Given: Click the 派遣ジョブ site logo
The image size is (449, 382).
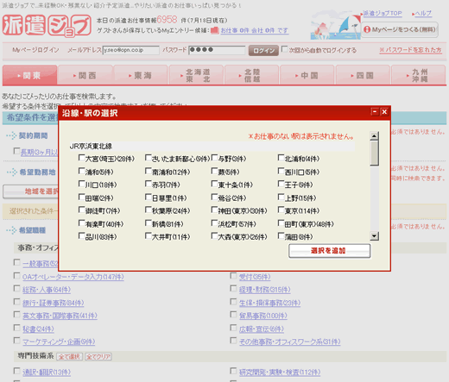Looking at the screenshot, I should (x=47, y=26).
